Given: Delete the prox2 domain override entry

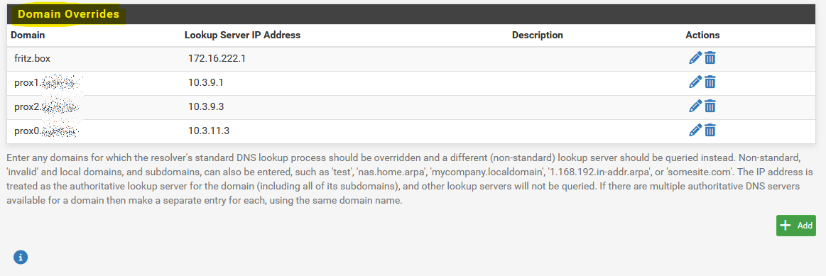Looking at the screenshot, I should pos(710,106).
